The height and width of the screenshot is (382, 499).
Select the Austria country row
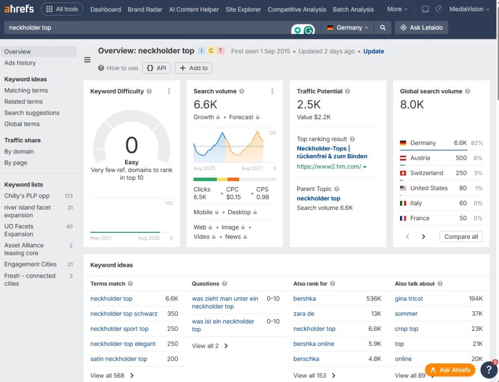pyautogui.click(x=441, y=158)
